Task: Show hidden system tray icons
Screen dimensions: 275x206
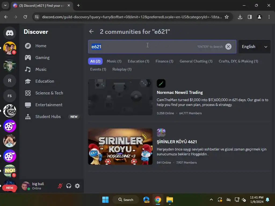Action: coord(211,200)
